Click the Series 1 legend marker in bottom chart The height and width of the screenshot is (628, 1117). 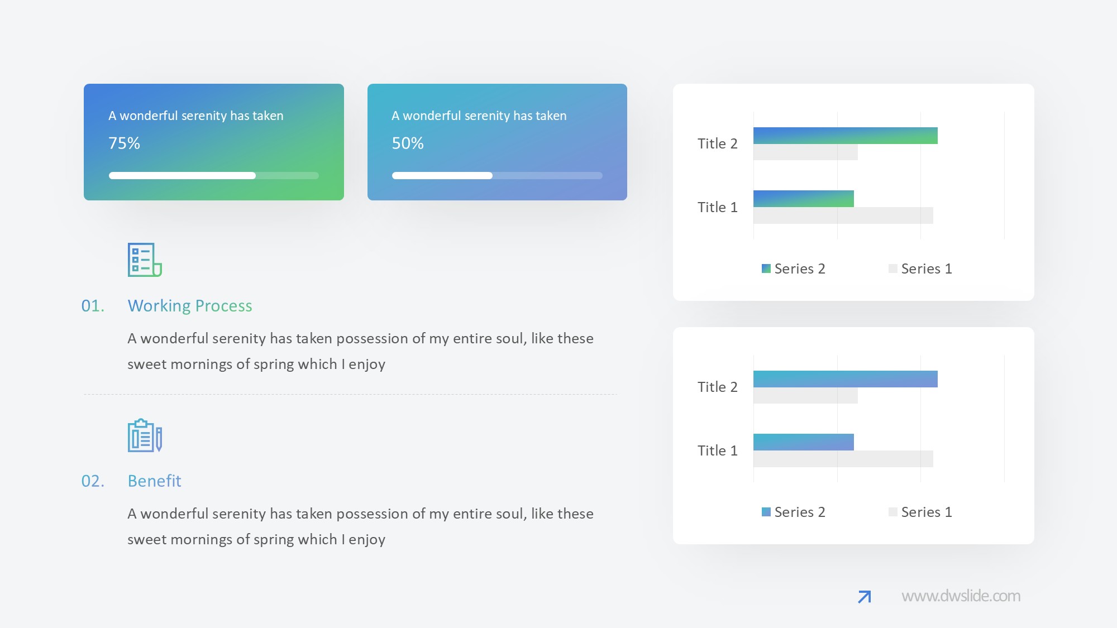point(892,512)
